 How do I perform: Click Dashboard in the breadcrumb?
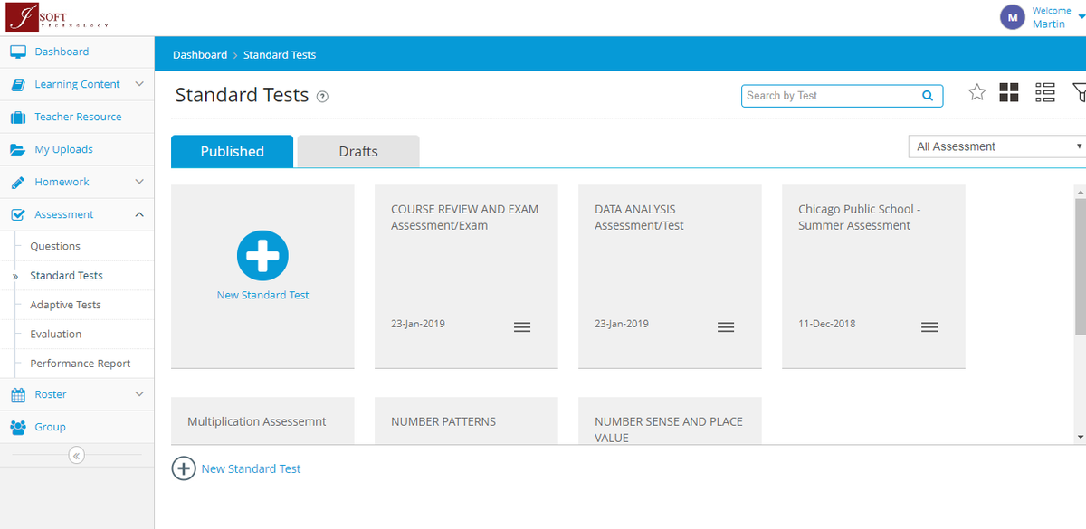click(x=200, y=55)
